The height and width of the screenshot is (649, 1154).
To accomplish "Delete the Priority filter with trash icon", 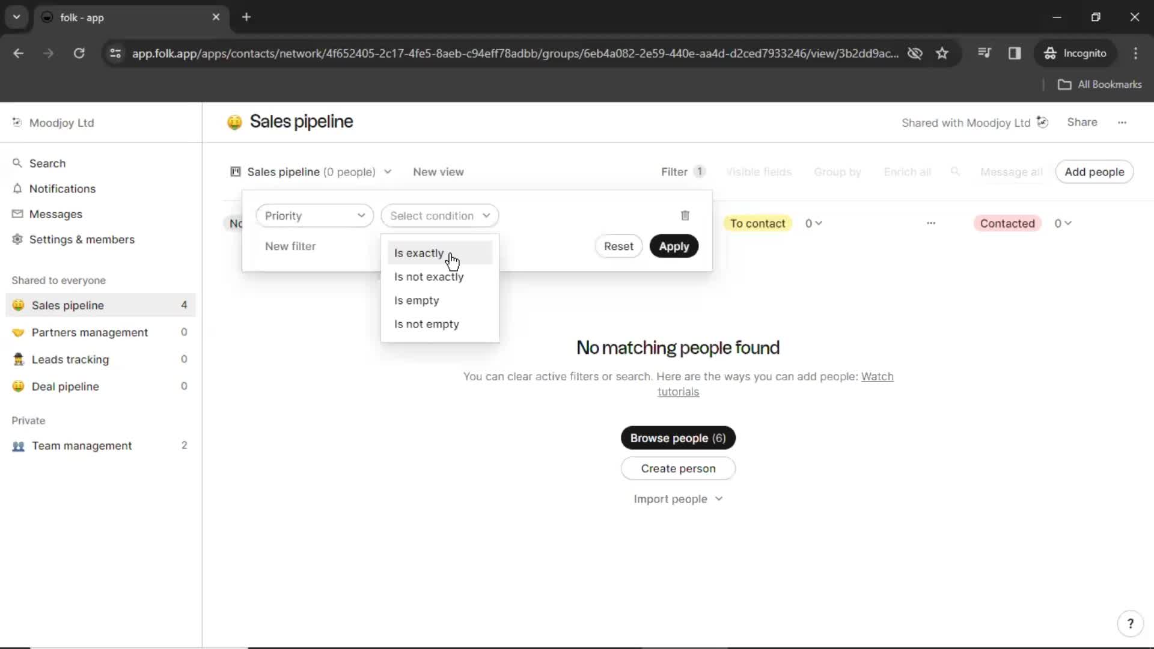I will [685, 216].
